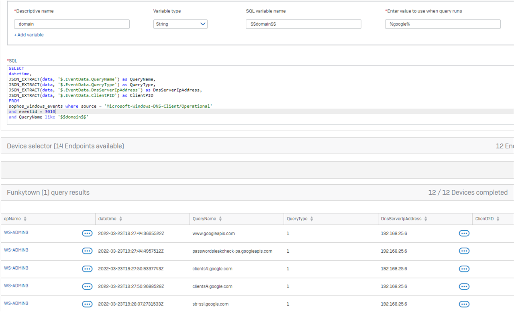The image size is (514, 312).
Task: Select clients4.google.com at 19:27:50.9688528Z
Action: point(212,286)
